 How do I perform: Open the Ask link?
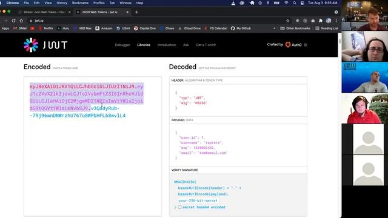[186, 45]
